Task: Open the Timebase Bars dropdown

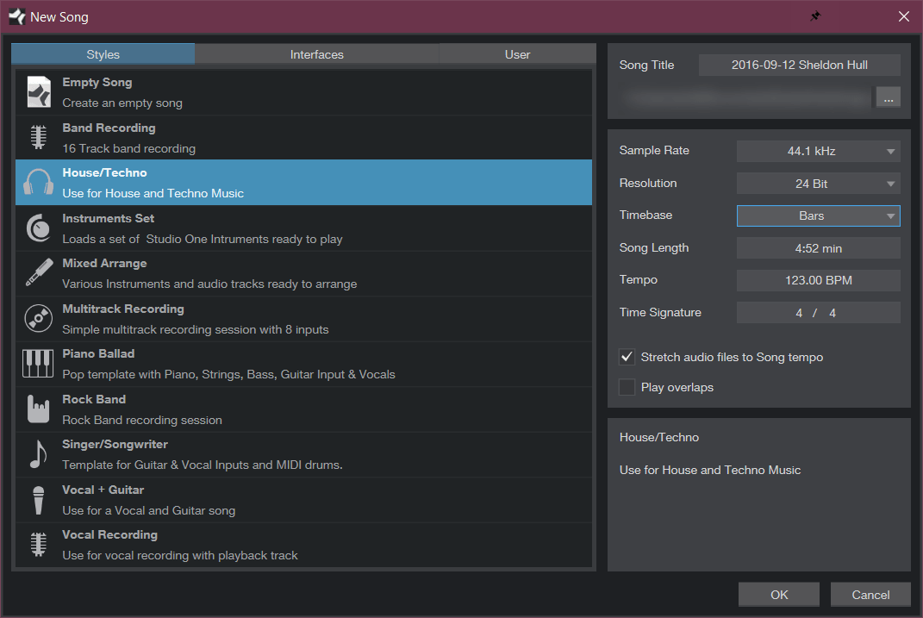Action: point(818,216)
